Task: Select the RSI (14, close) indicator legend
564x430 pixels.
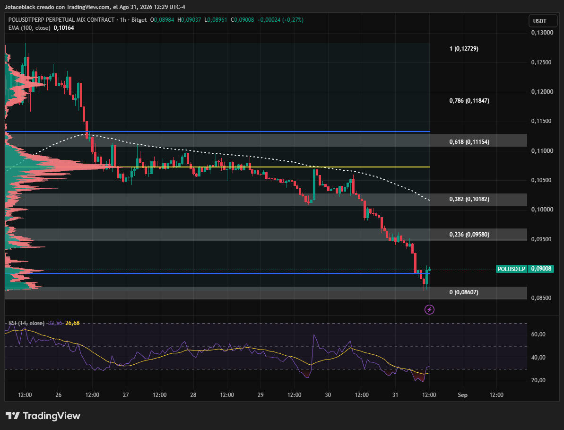Action: tap(26, 323)
